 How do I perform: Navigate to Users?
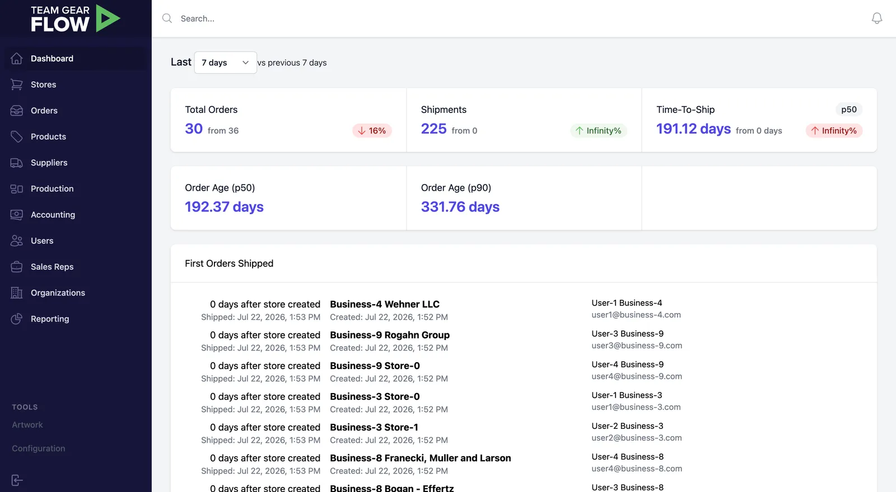[76, 241]
